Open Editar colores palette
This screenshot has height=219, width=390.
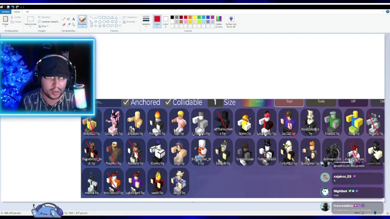(219, 22)
